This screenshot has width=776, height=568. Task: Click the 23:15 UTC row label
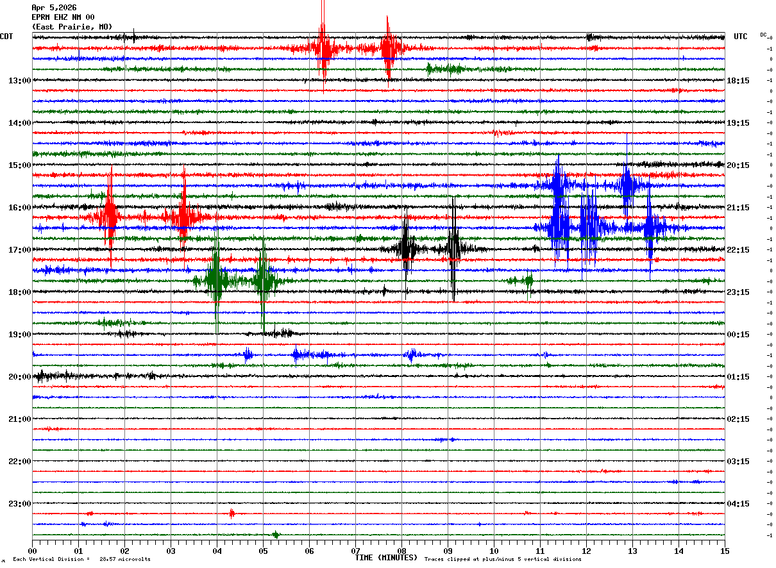pyautogui.click(x=739, y=292)
